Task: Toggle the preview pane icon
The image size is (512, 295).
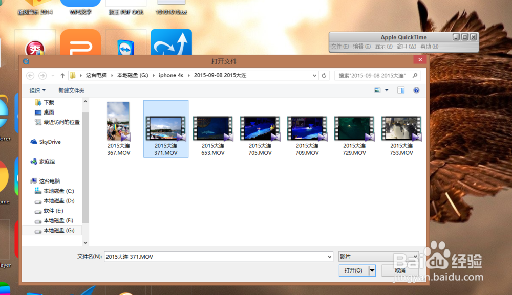Action: click(x=401, y=90)
